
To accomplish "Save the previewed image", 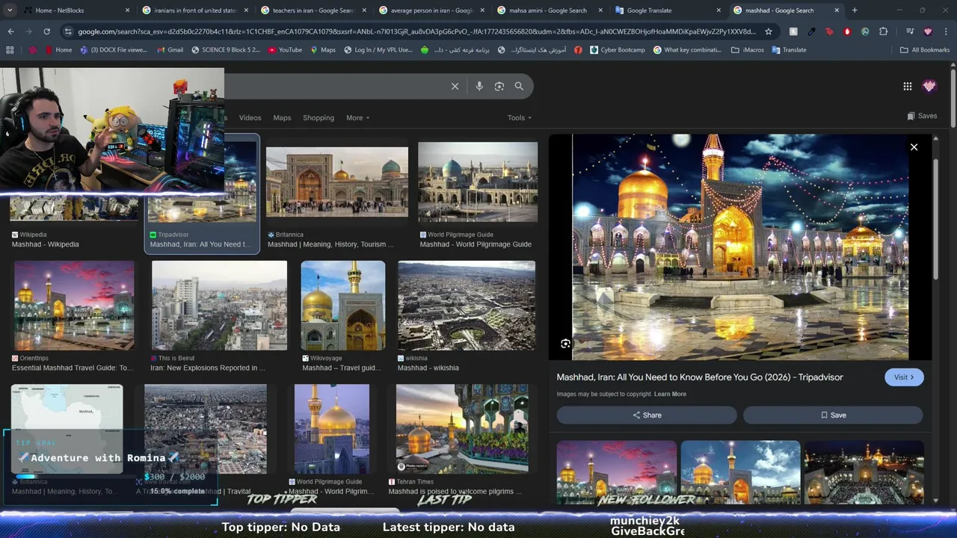I will click(x=833, y=415).
